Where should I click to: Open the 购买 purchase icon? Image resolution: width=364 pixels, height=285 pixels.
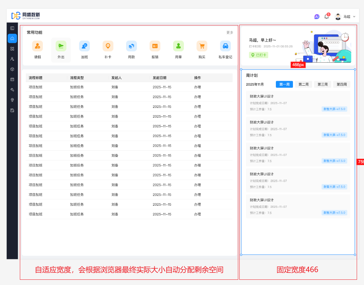click(202, 46)
